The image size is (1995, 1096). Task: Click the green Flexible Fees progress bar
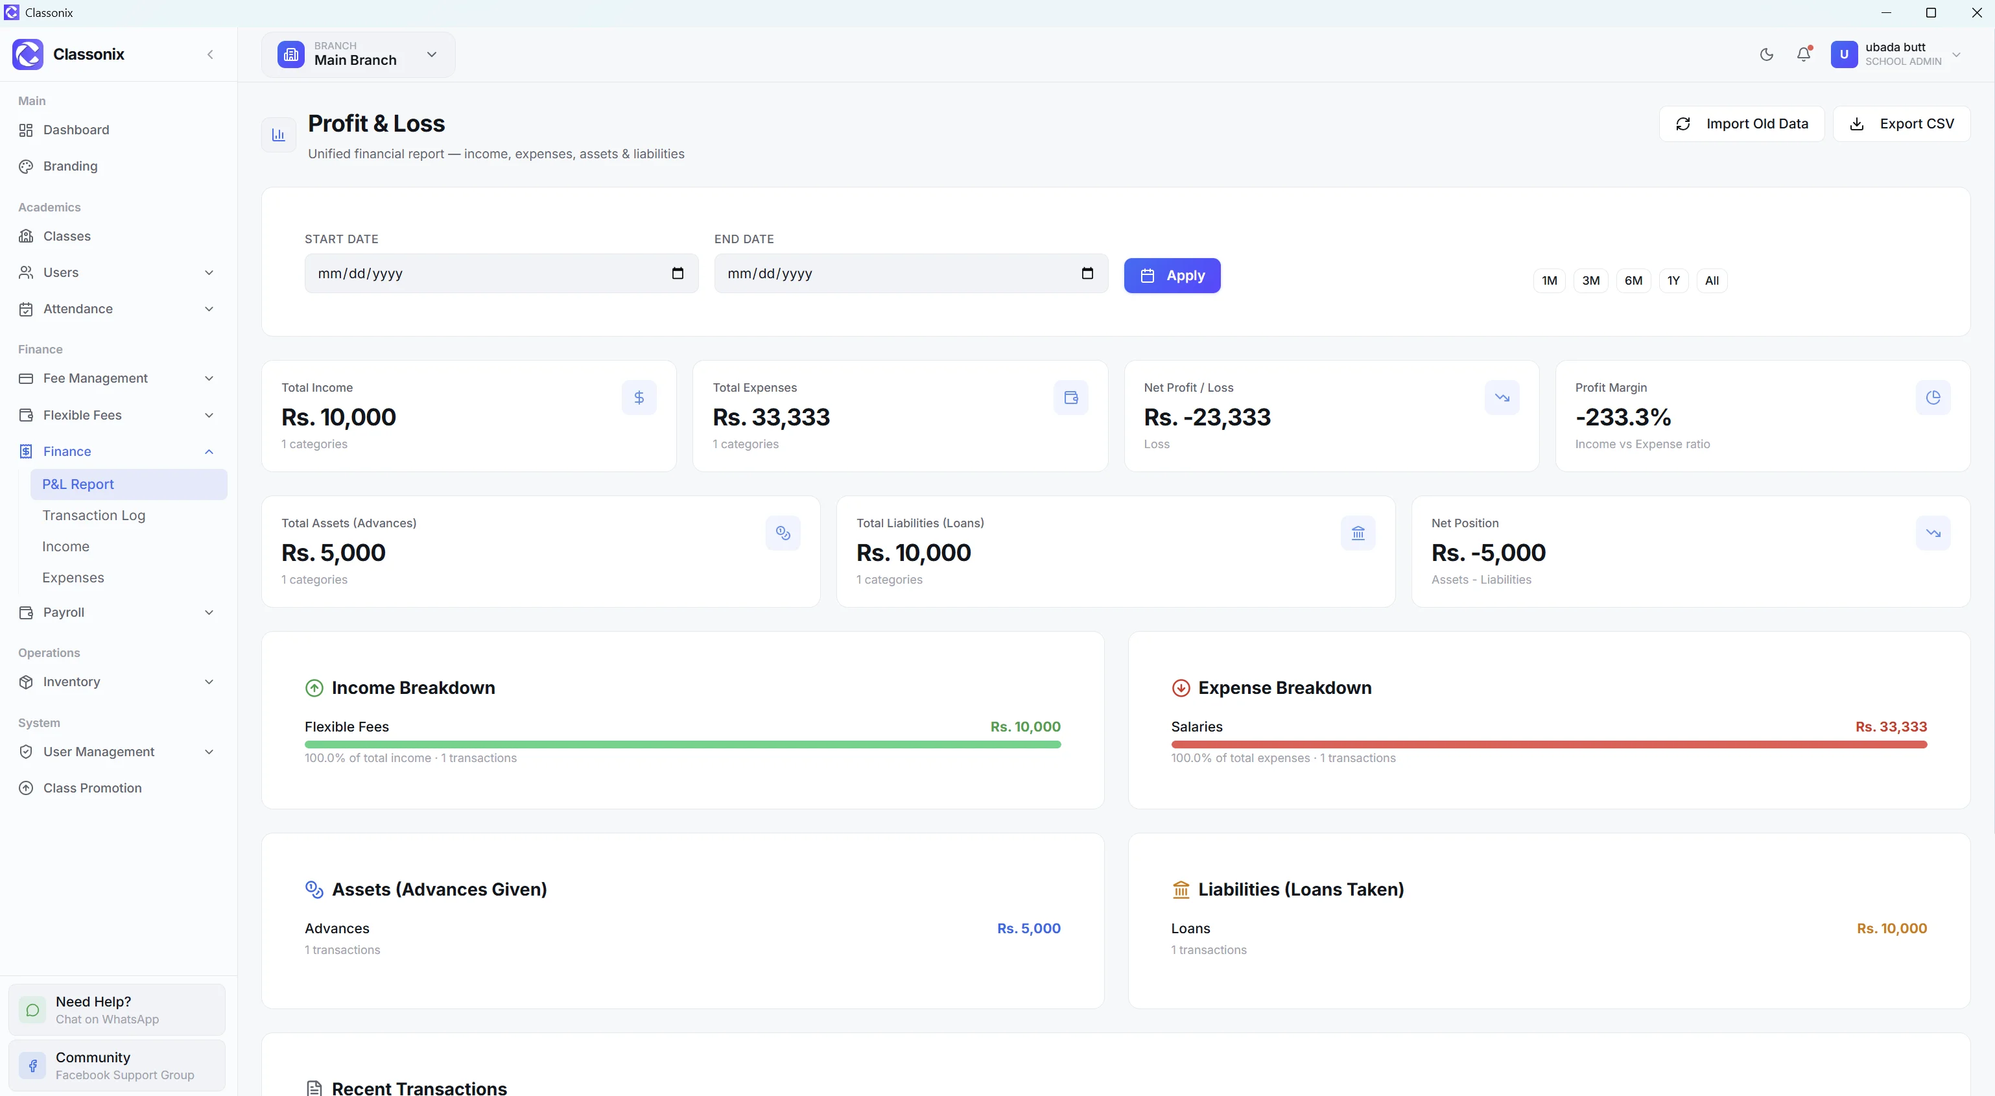tap(682, 745)
